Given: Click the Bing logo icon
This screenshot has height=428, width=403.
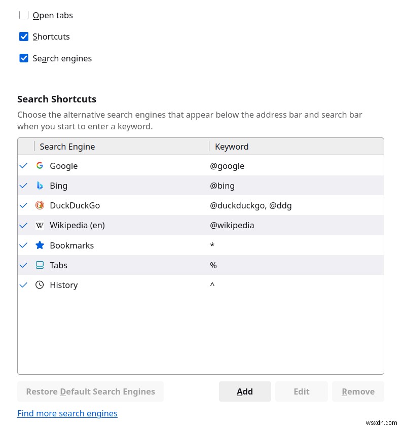Looking at the screenshot, I should pos(40,185).
